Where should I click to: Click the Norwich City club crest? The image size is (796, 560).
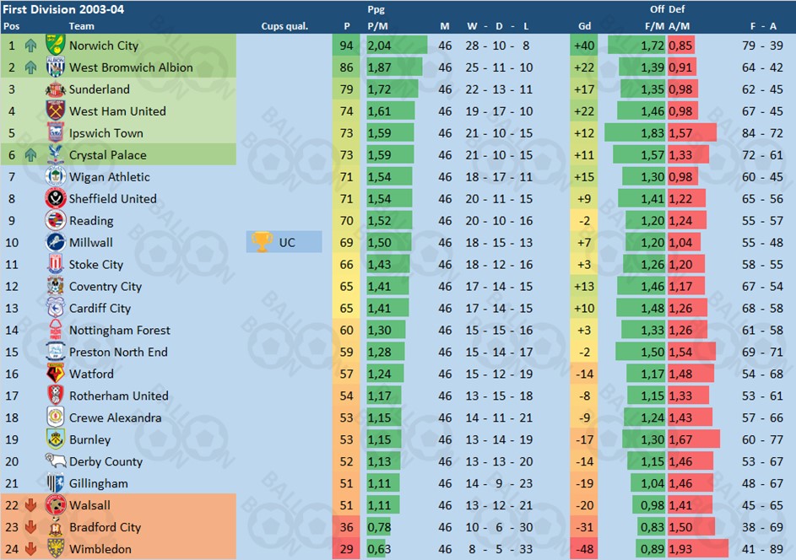point(56,46)
